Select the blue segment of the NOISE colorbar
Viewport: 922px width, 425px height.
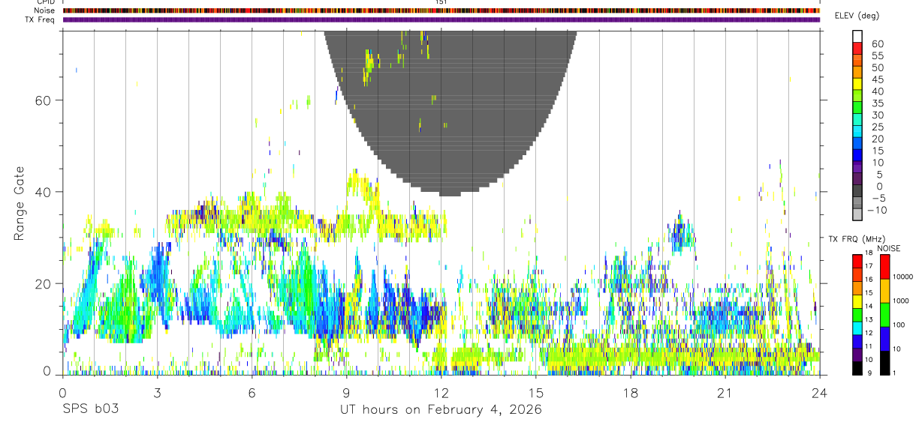pyautogui.click(x=885, y=339)
